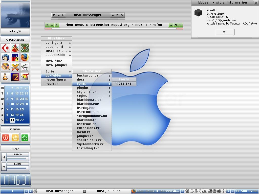This screenshot has height=194, width=259.
Task: Launch FileZilla FZ icon
Action: coord(15,77)
